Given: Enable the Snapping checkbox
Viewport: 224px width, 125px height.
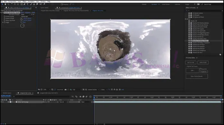Looking at the screenshot, I should point(62,4).
